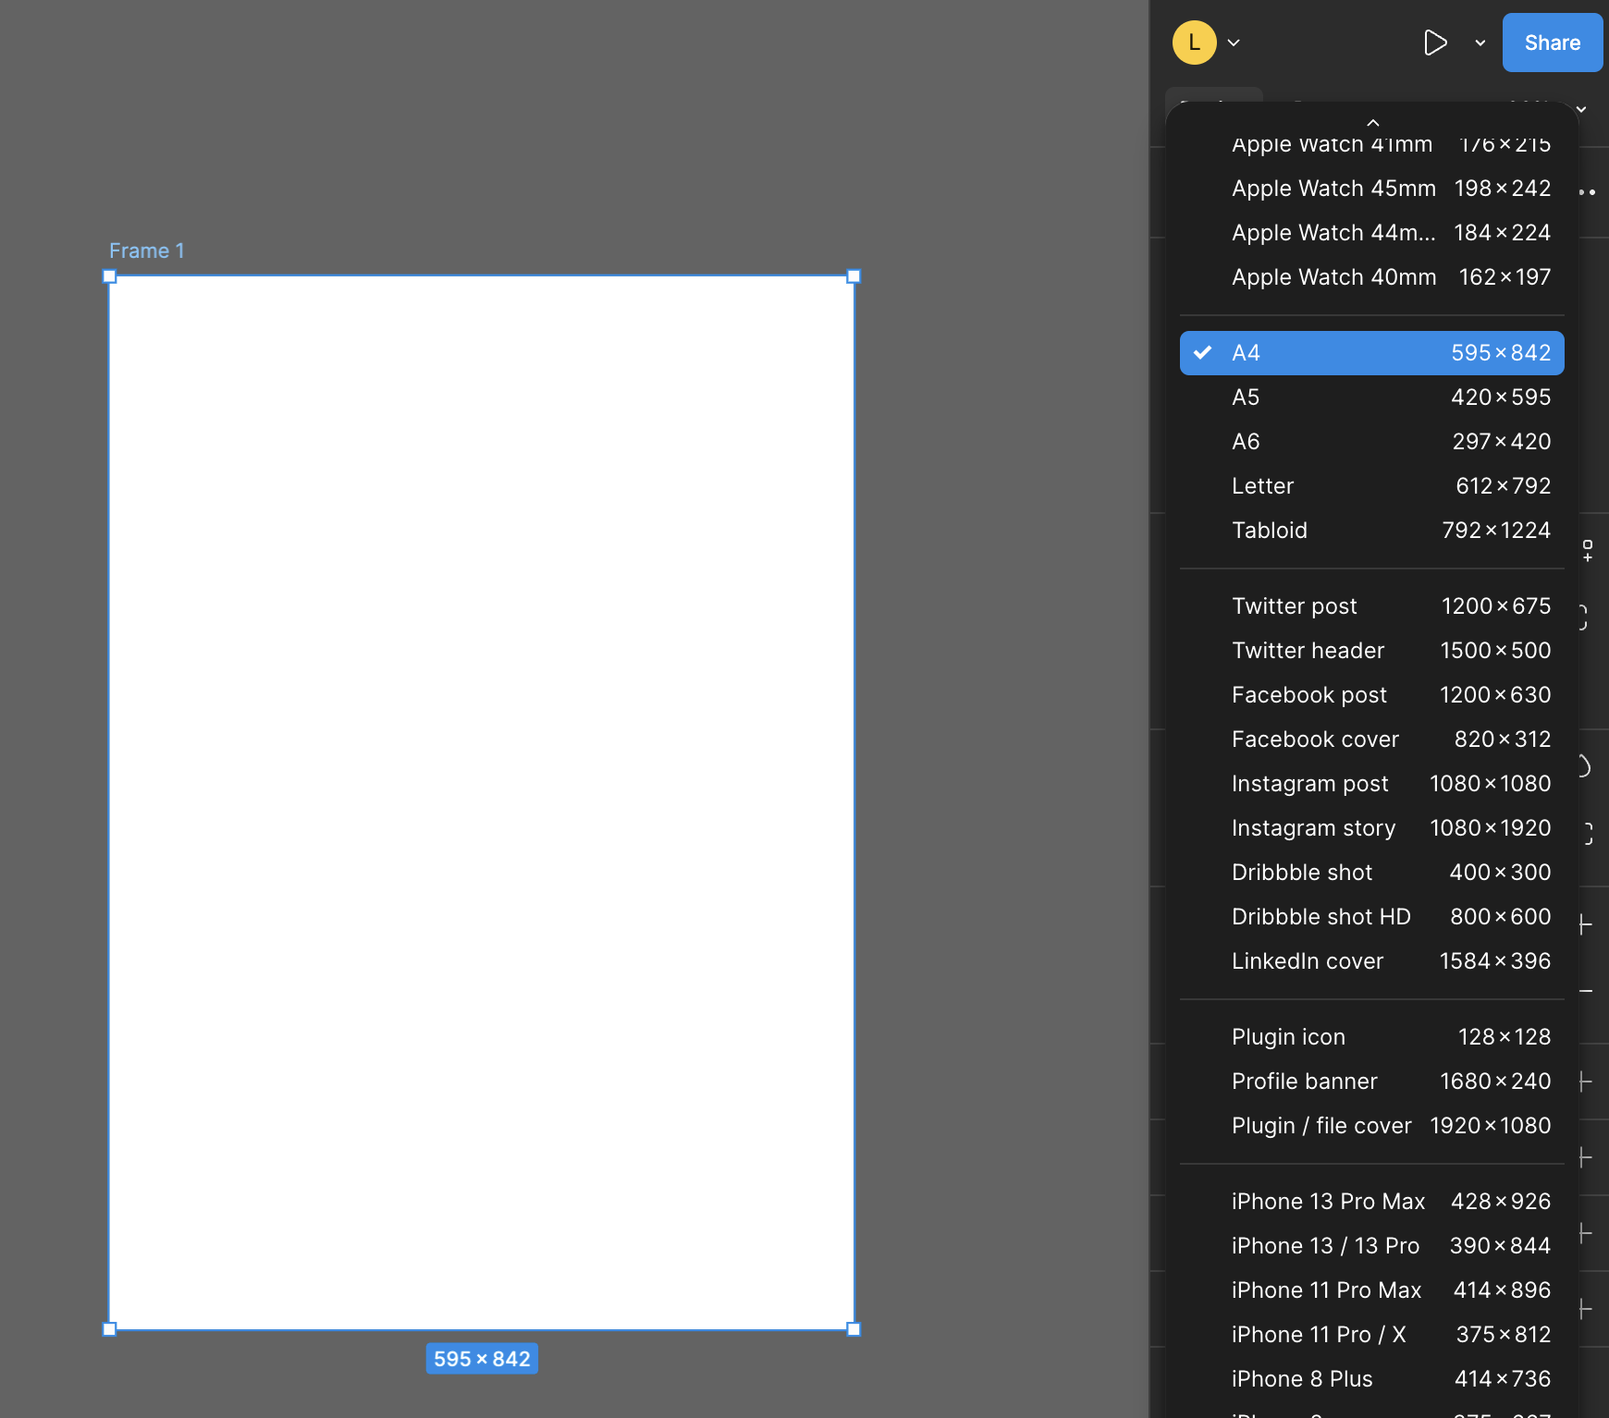
Task: Click the 595 × 842 size badge
Action: tap(482, 1359)
